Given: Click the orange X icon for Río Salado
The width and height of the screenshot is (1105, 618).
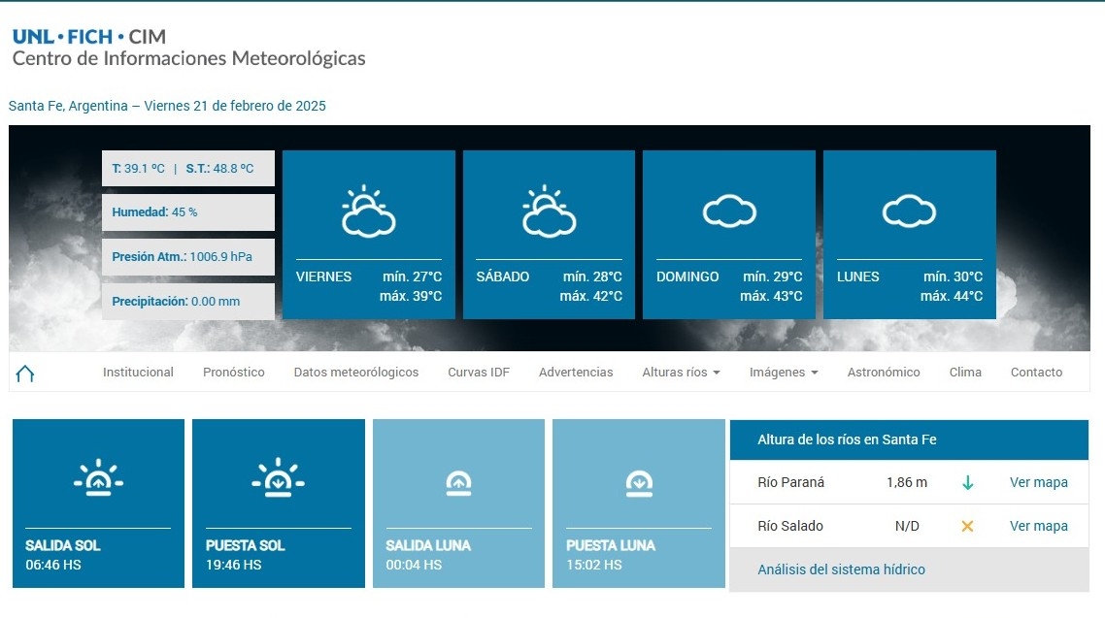Looking at the screenshot, I should click(x=967, y=527).
